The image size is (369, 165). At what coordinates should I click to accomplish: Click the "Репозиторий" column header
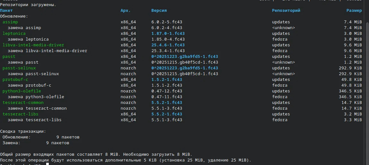coord(286,11)
